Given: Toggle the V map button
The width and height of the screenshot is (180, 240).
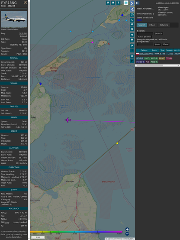Looking at the screenshot, I should tap(132, 35).
